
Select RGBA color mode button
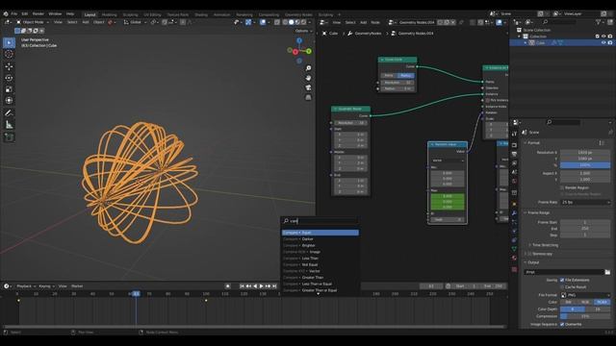coord(603,303)
